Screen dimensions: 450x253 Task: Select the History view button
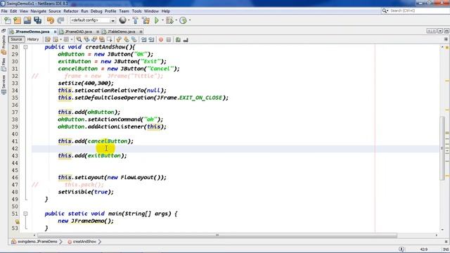(x=33, y=39)
